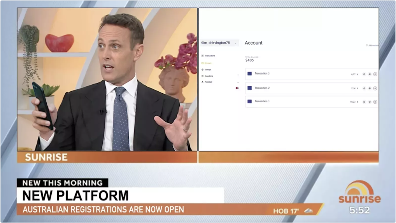This screenshot has width=396, height=223.
Task: Click the middle action icon in Transaction 2 row
Action: (x=370, y=88)
